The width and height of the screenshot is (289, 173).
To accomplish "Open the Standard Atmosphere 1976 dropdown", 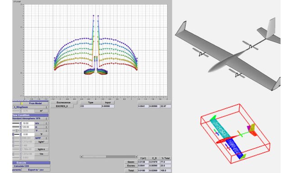I will click(30, 118).
